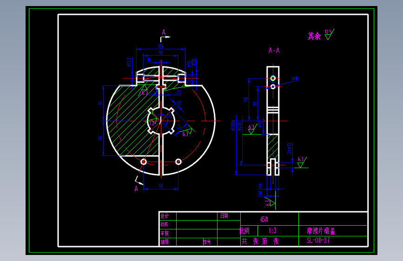Select the Φ13.2 diameter dimension
The width and height of the screenshot is (403, 261).
pyautogui.click(x=129, y=62)
